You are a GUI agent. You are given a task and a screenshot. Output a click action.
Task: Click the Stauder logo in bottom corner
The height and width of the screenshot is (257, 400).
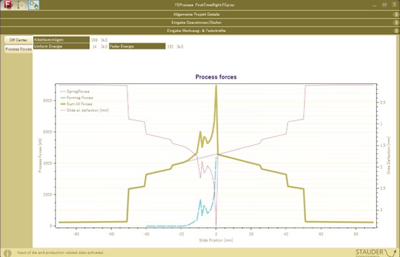pyautogui.click(x=376, y=252)
